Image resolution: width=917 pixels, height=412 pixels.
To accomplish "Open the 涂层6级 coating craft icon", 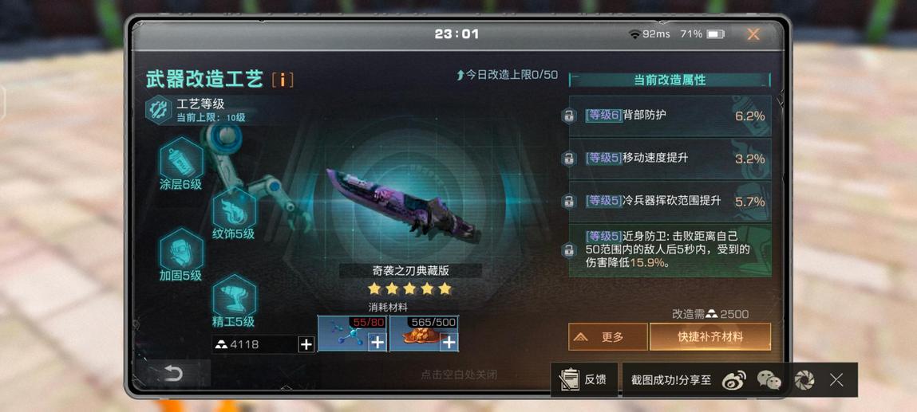I will [181, 159].
